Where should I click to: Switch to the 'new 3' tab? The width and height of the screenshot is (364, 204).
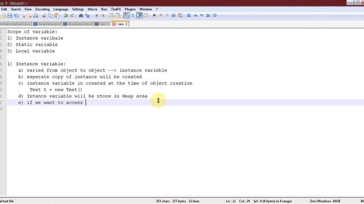pos(120,24)
